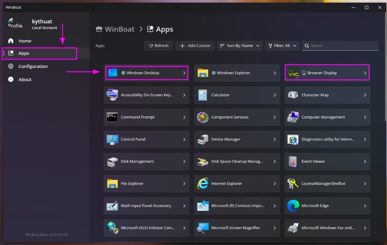Expand the Device Manager chevron
The width and height of the screenshot is (387, 245).
pos(274,140)
